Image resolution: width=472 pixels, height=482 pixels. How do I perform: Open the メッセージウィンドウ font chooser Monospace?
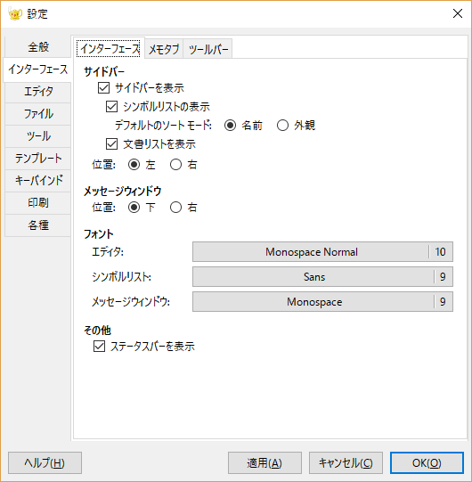(322, 301)
